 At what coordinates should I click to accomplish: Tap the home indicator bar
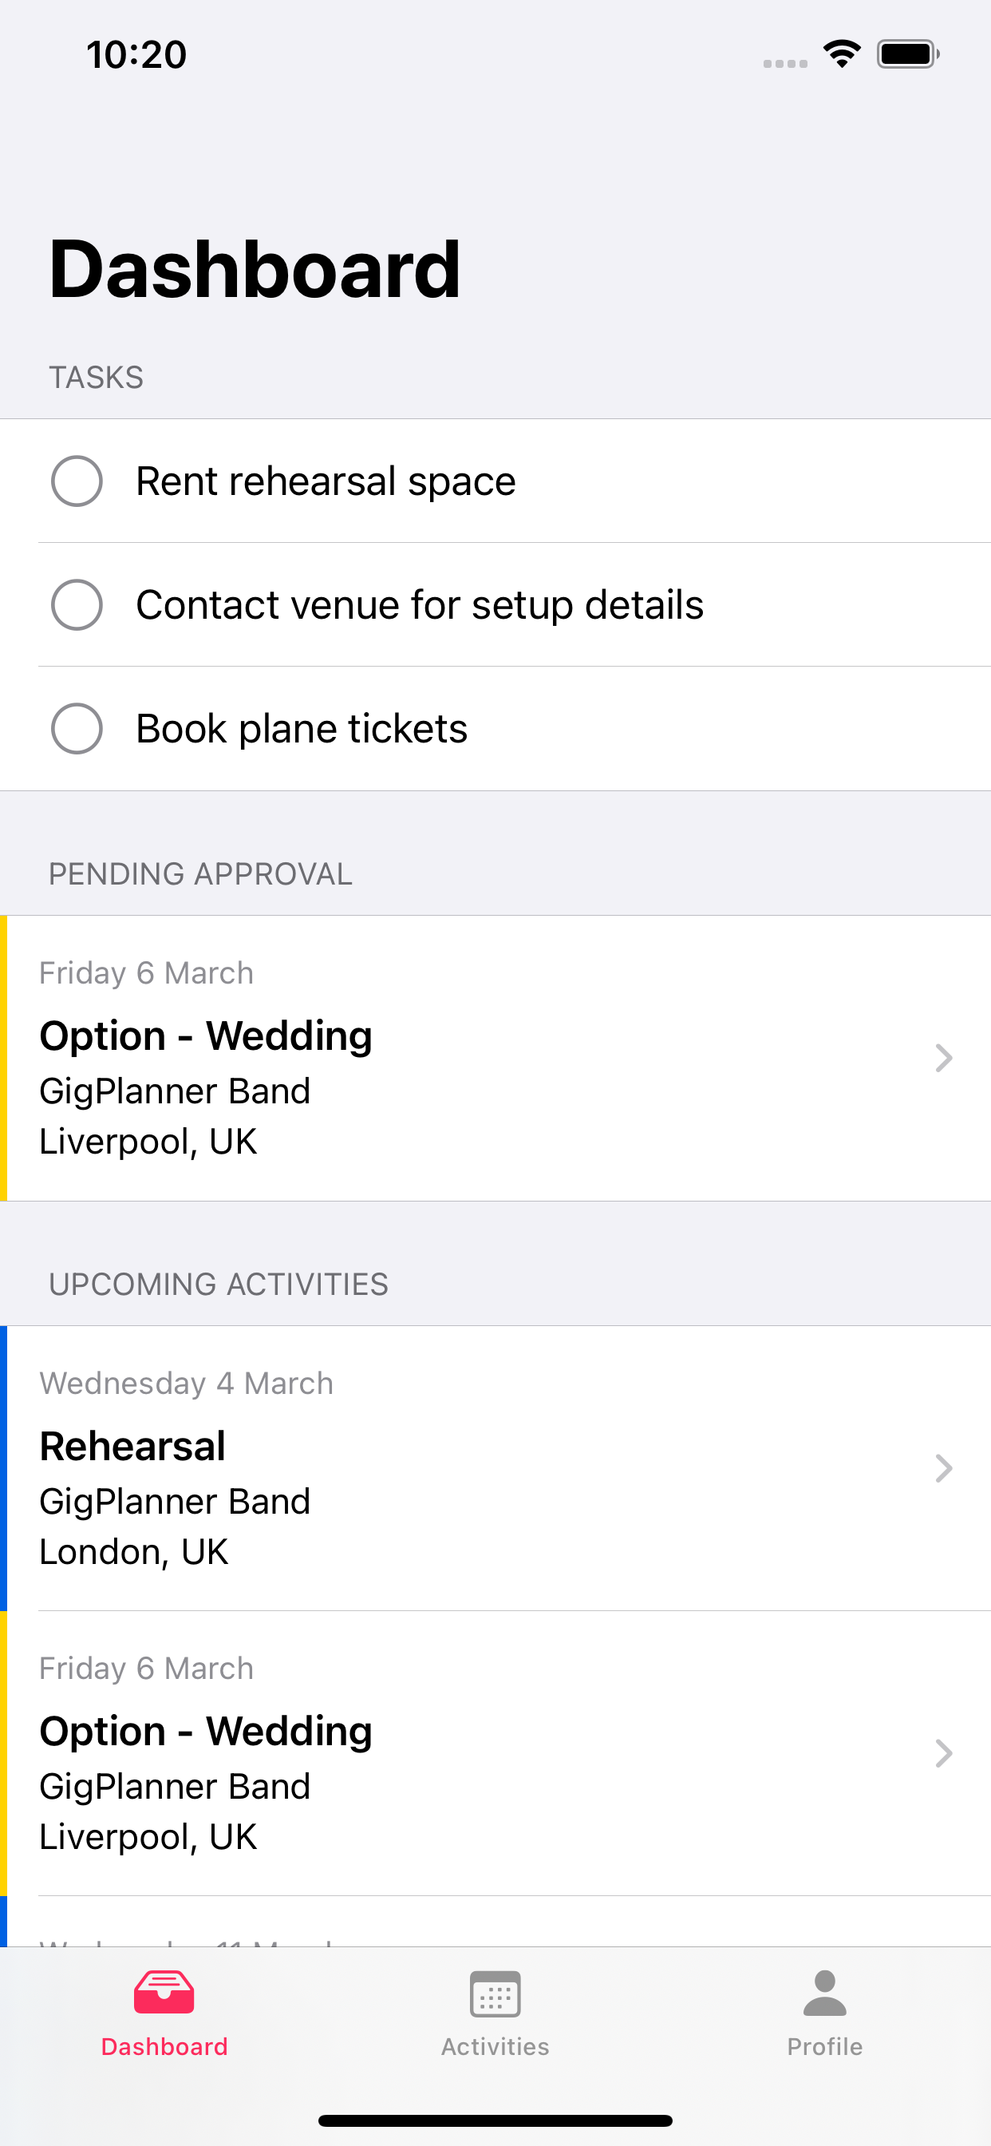click(x=495, y=2120)
